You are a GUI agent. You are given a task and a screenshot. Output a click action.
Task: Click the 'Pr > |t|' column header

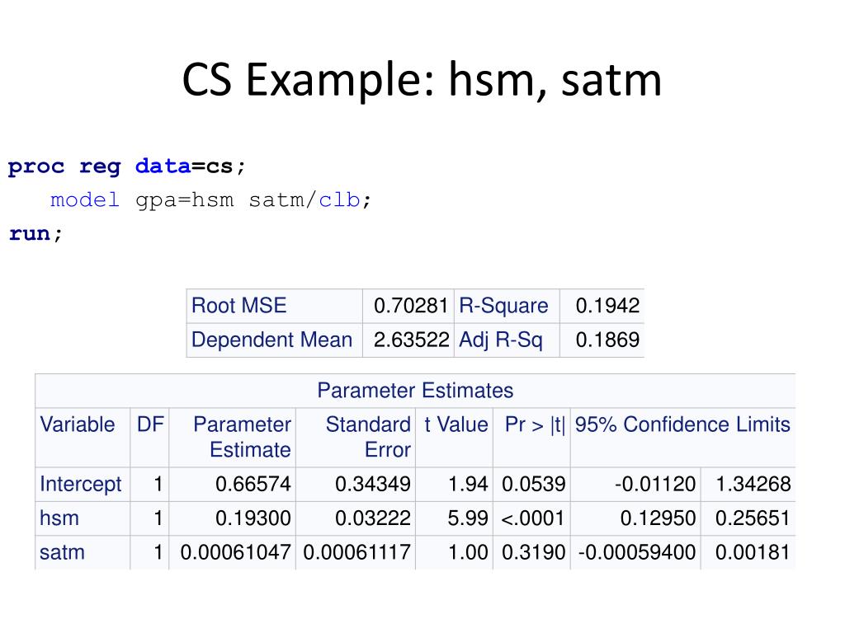click(x=532, y=437)
